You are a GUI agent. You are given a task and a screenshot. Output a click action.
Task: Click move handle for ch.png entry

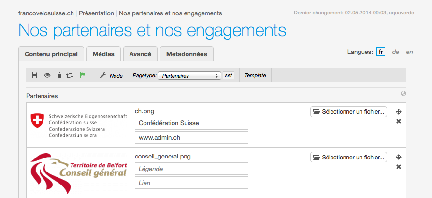399,112
